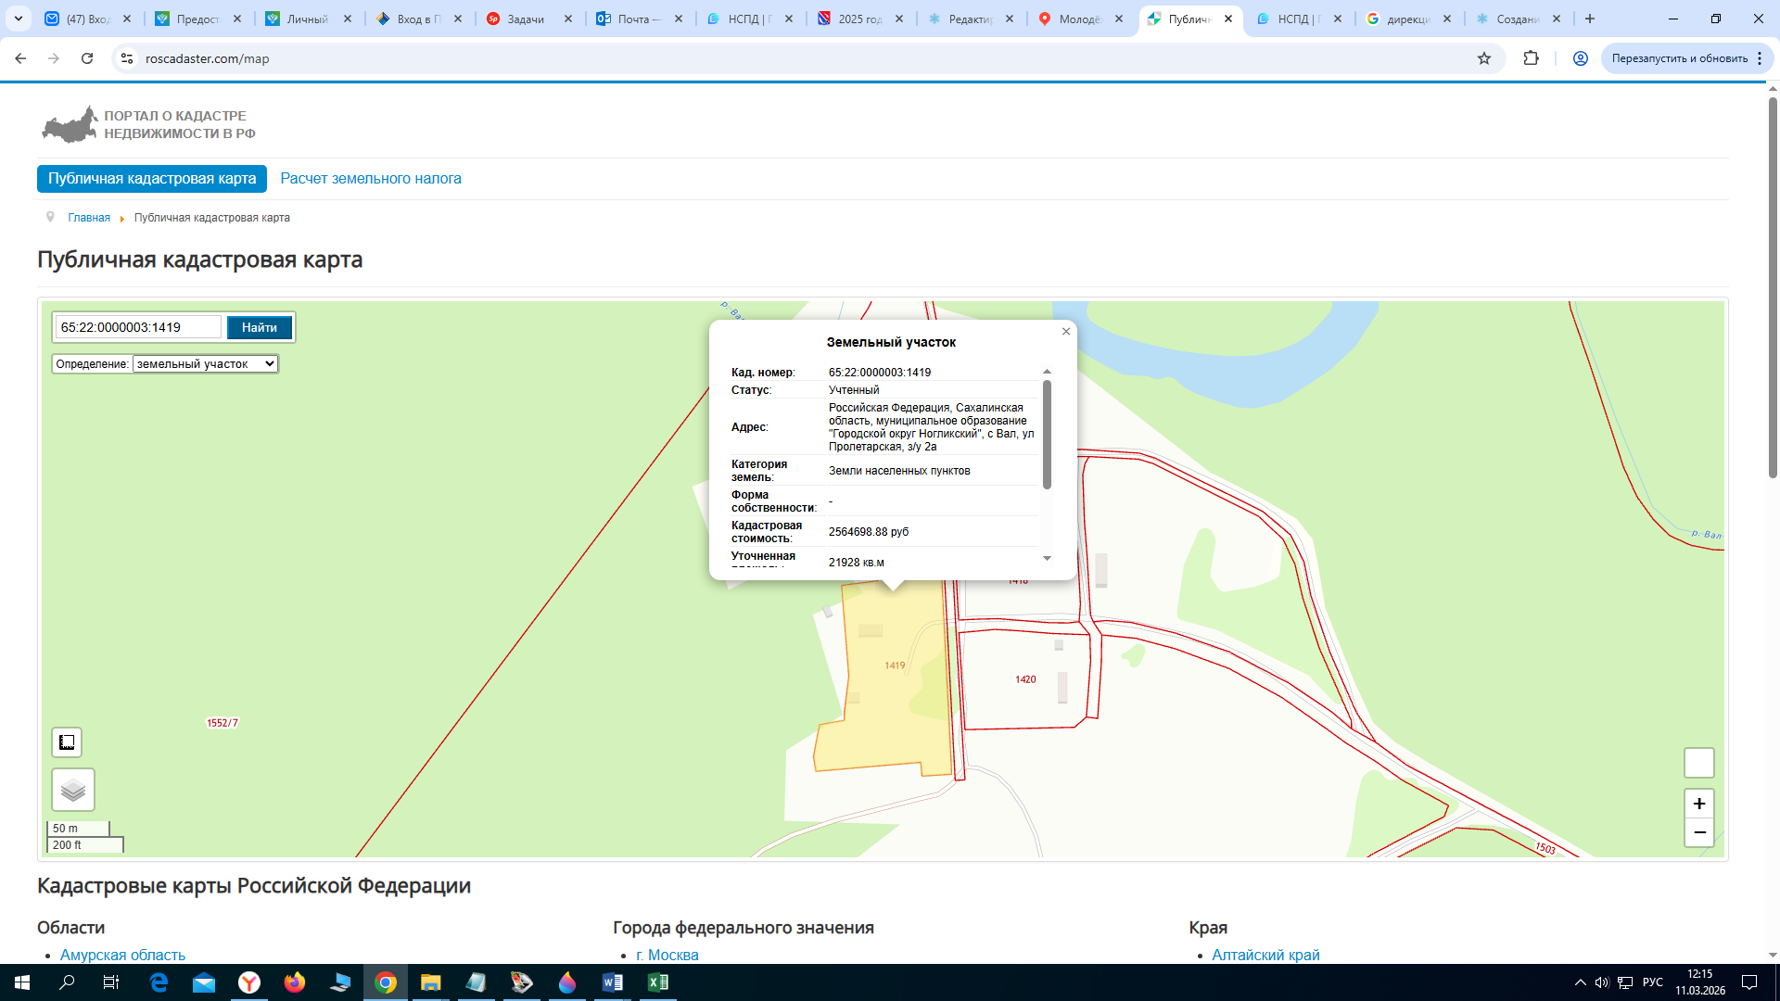The width and height of the screenshot is (1780, 1001).
Task: Click the Главная breadcrumb link
Action: click(x=89, y=218)
